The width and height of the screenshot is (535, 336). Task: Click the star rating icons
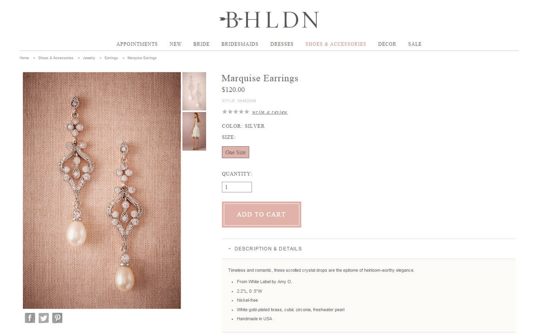click(x=235, y=112)
